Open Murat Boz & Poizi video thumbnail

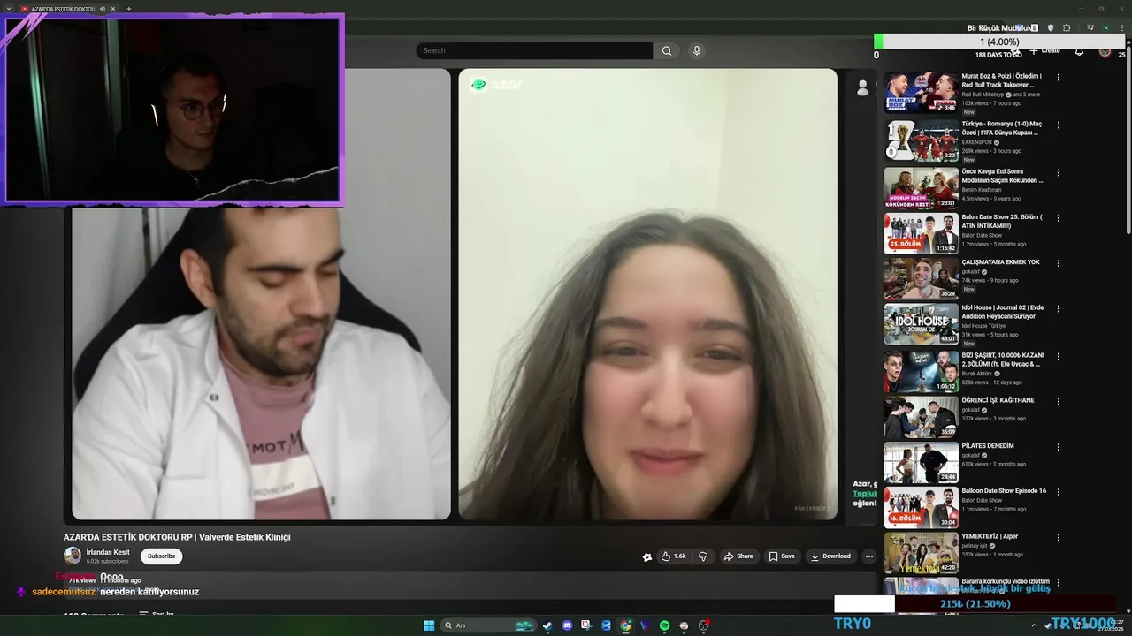[921, 92]
